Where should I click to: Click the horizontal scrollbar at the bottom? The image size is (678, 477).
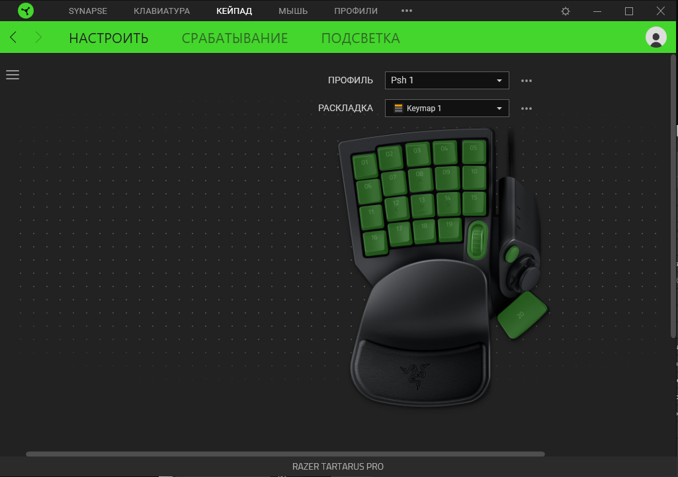coord(284,453)
